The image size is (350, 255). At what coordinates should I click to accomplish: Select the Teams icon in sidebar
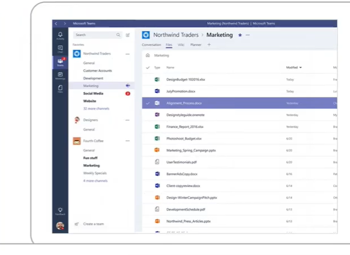[60, 62]
